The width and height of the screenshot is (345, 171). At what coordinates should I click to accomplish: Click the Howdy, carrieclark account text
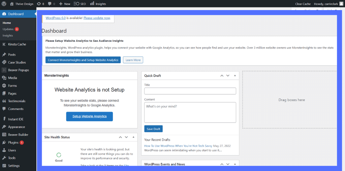326,4
